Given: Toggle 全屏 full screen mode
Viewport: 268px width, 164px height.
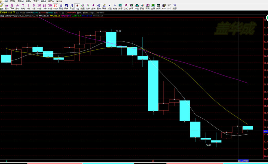Looking at the screenshot, I should pyautogui.click(x=153, y=7).
